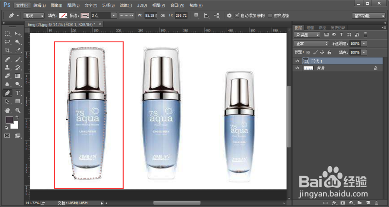Toggle lock transparent pixels
The image size is (389, 207).
click(308, 52)
